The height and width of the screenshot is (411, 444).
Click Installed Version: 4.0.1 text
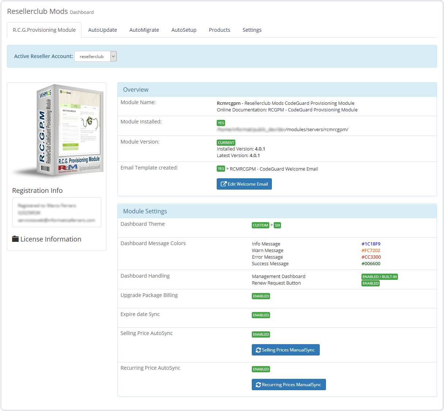[x=241, y=149]
